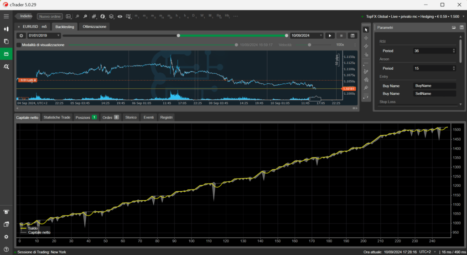This screenshot has width=467, height=255.
Task: Save parameters with floppy disk icon
Action: tap(462, 27)
